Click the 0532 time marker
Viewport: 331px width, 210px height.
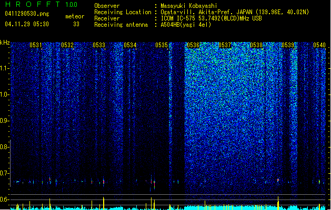pos(67,45)
